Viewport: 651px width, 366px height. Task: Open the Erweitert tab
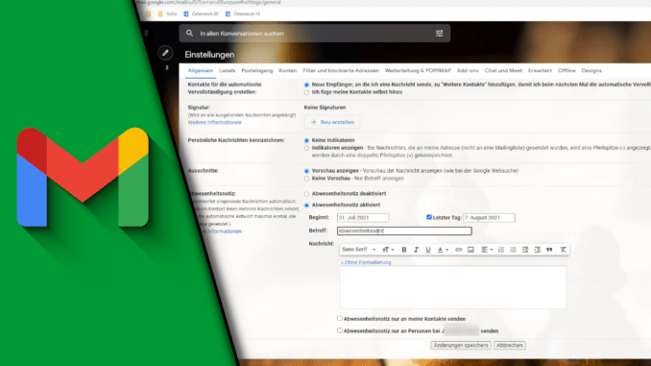pyautogui.click(x=540, y=71)
